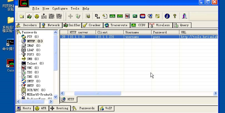Select MSKerb5-PreAuth in the tree
Image resolution: width=225 pixels, height=113 pixels.
[39, 94]
